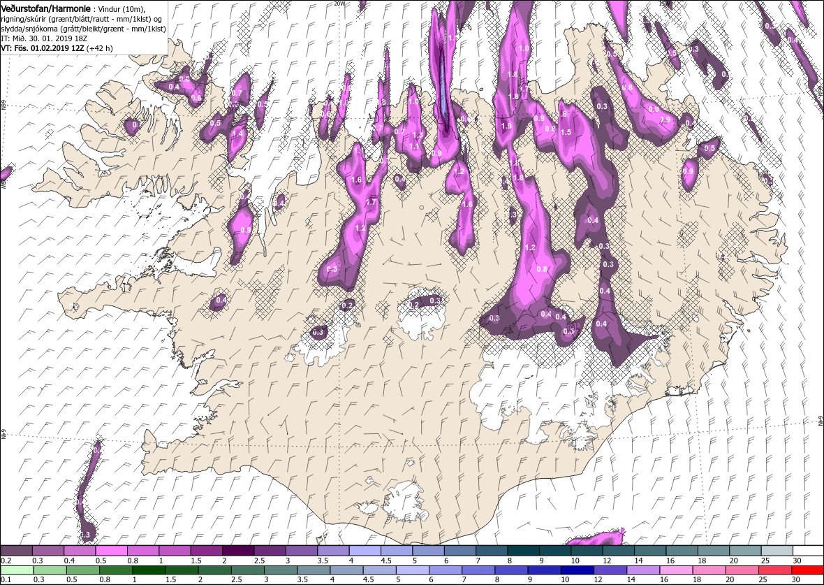Screen dimensions: 824x585
Task: Pick top-row legend swatch starting at 0.8
Action: 143,550
